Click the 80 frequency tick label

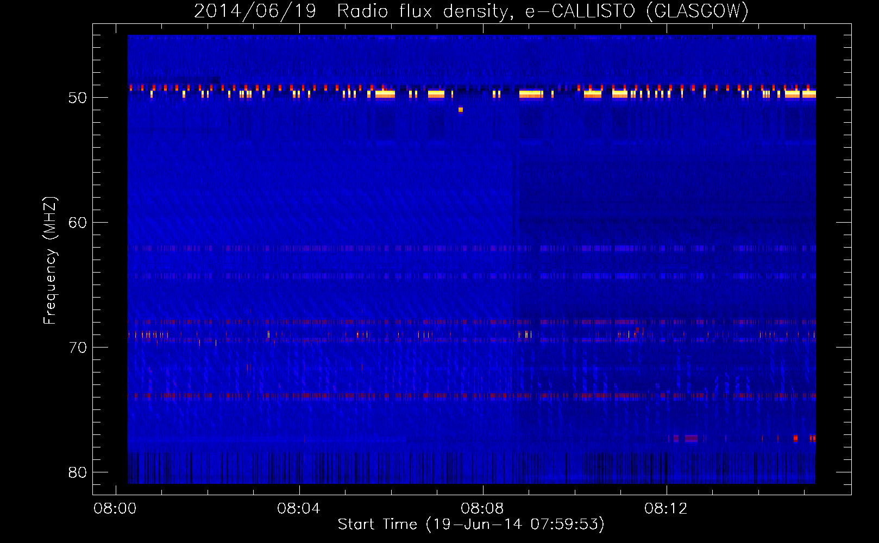click(x=78, y=472)
